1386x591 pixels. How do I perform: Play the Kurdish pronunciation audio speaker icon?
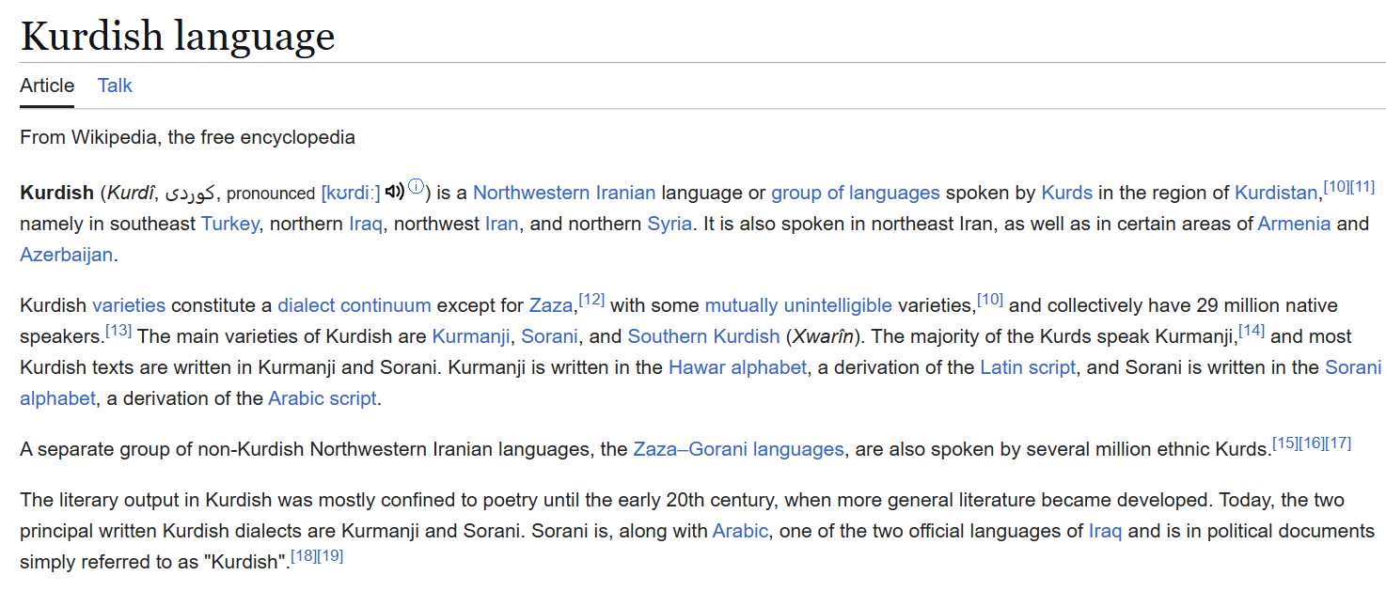(x=394, y=192)
